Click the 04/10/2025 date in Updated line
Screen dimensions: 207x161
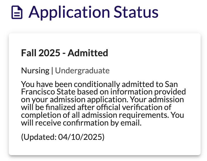pyautogui.click(x=81, y=137)
